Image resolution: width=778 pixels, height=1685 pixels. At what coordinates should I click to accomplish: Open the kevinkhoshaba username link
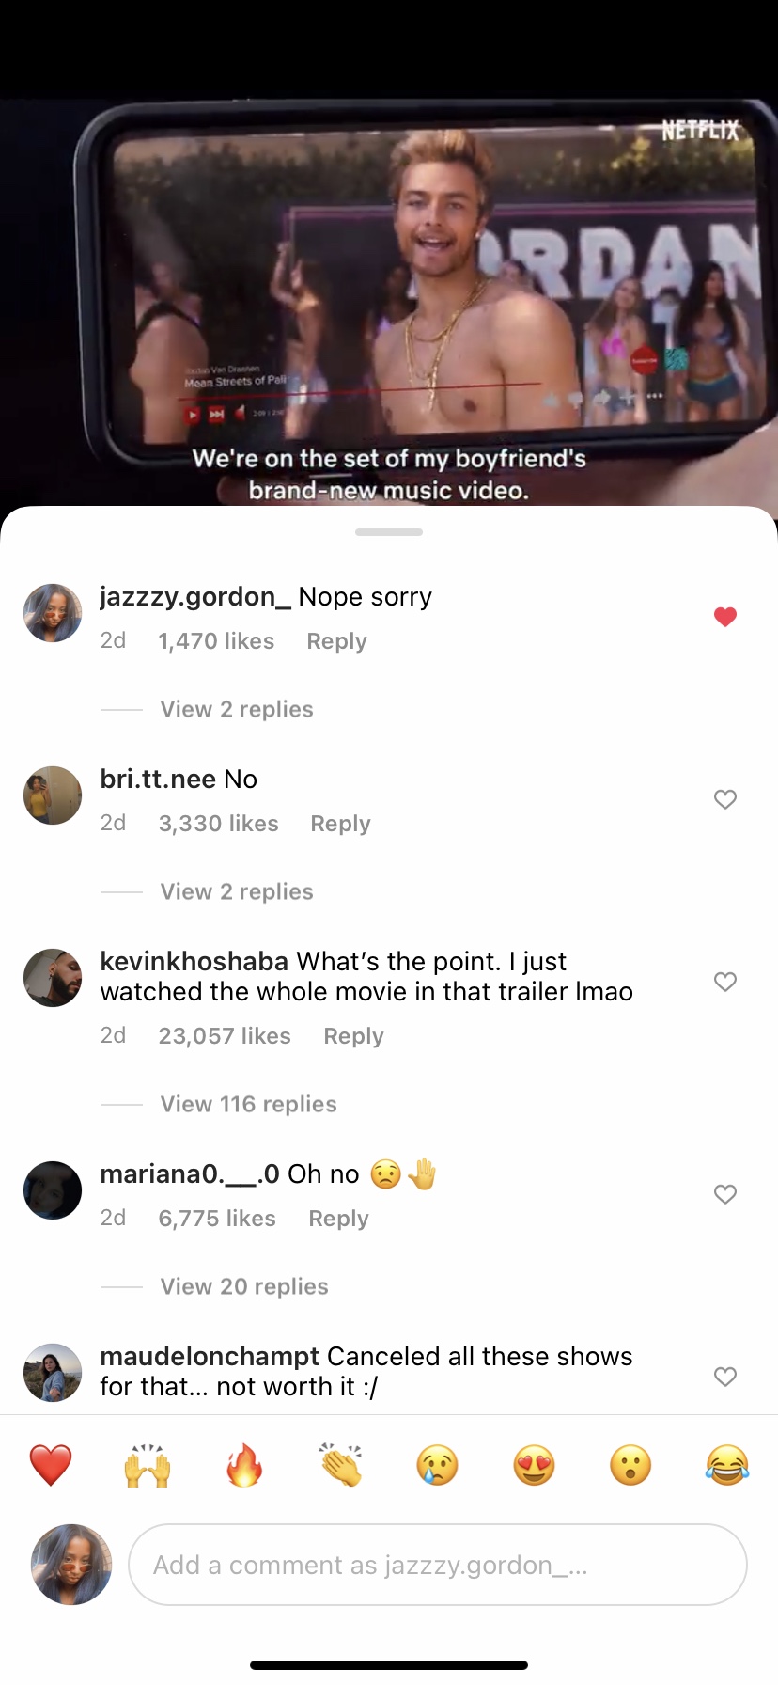pyautogui.click(x=194, y=961)
